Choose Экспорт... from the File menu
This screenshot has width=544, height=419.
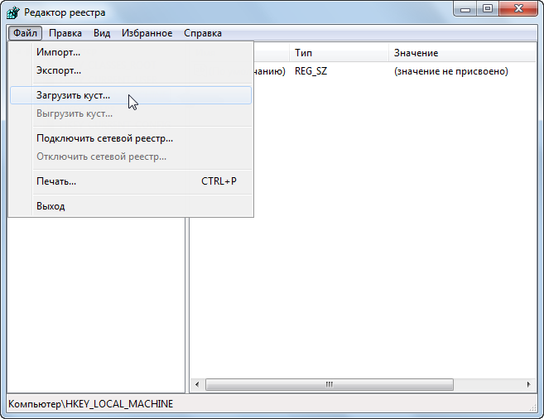[58, 70]
